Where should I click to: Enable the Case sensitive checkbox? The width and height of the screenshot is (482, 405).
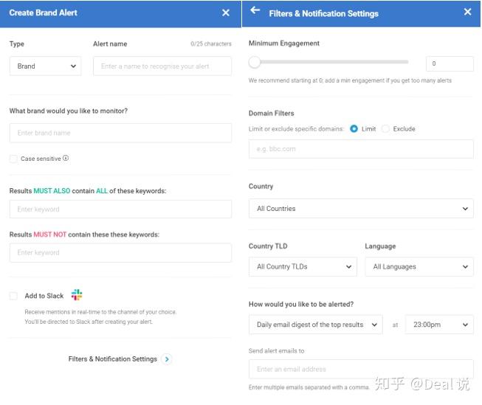coord(13,159)
